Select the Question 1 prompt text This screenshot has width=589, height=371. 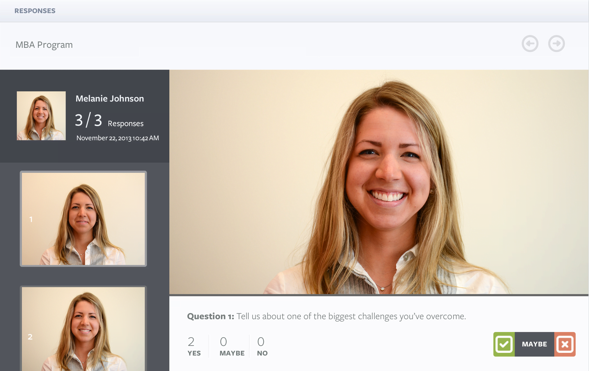point(326,316)
